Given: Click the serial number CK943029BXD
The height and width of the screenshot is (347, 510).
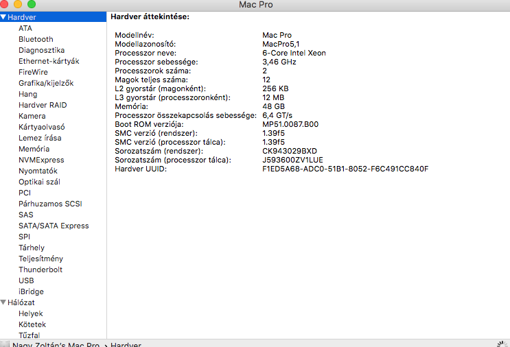Looking at the screenshot, I should pos(290,151).
